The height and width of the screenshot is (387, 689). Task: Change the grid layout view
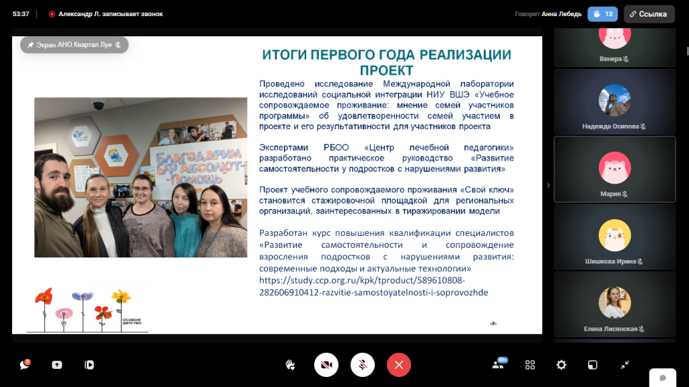coord(530,365)
